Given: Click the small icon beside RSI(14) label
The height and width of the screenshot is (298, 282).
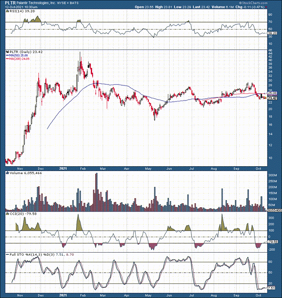Looking at the screenshot, I should click(7, 11).
